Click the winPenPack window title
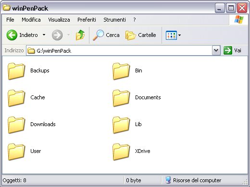Screen dimensions: 250x187 coord(30,8)
